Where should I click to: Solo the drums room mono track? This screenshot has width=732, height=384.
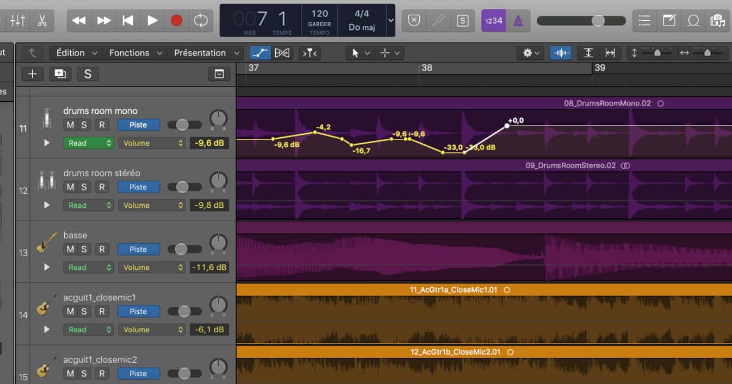pos(84,125)
